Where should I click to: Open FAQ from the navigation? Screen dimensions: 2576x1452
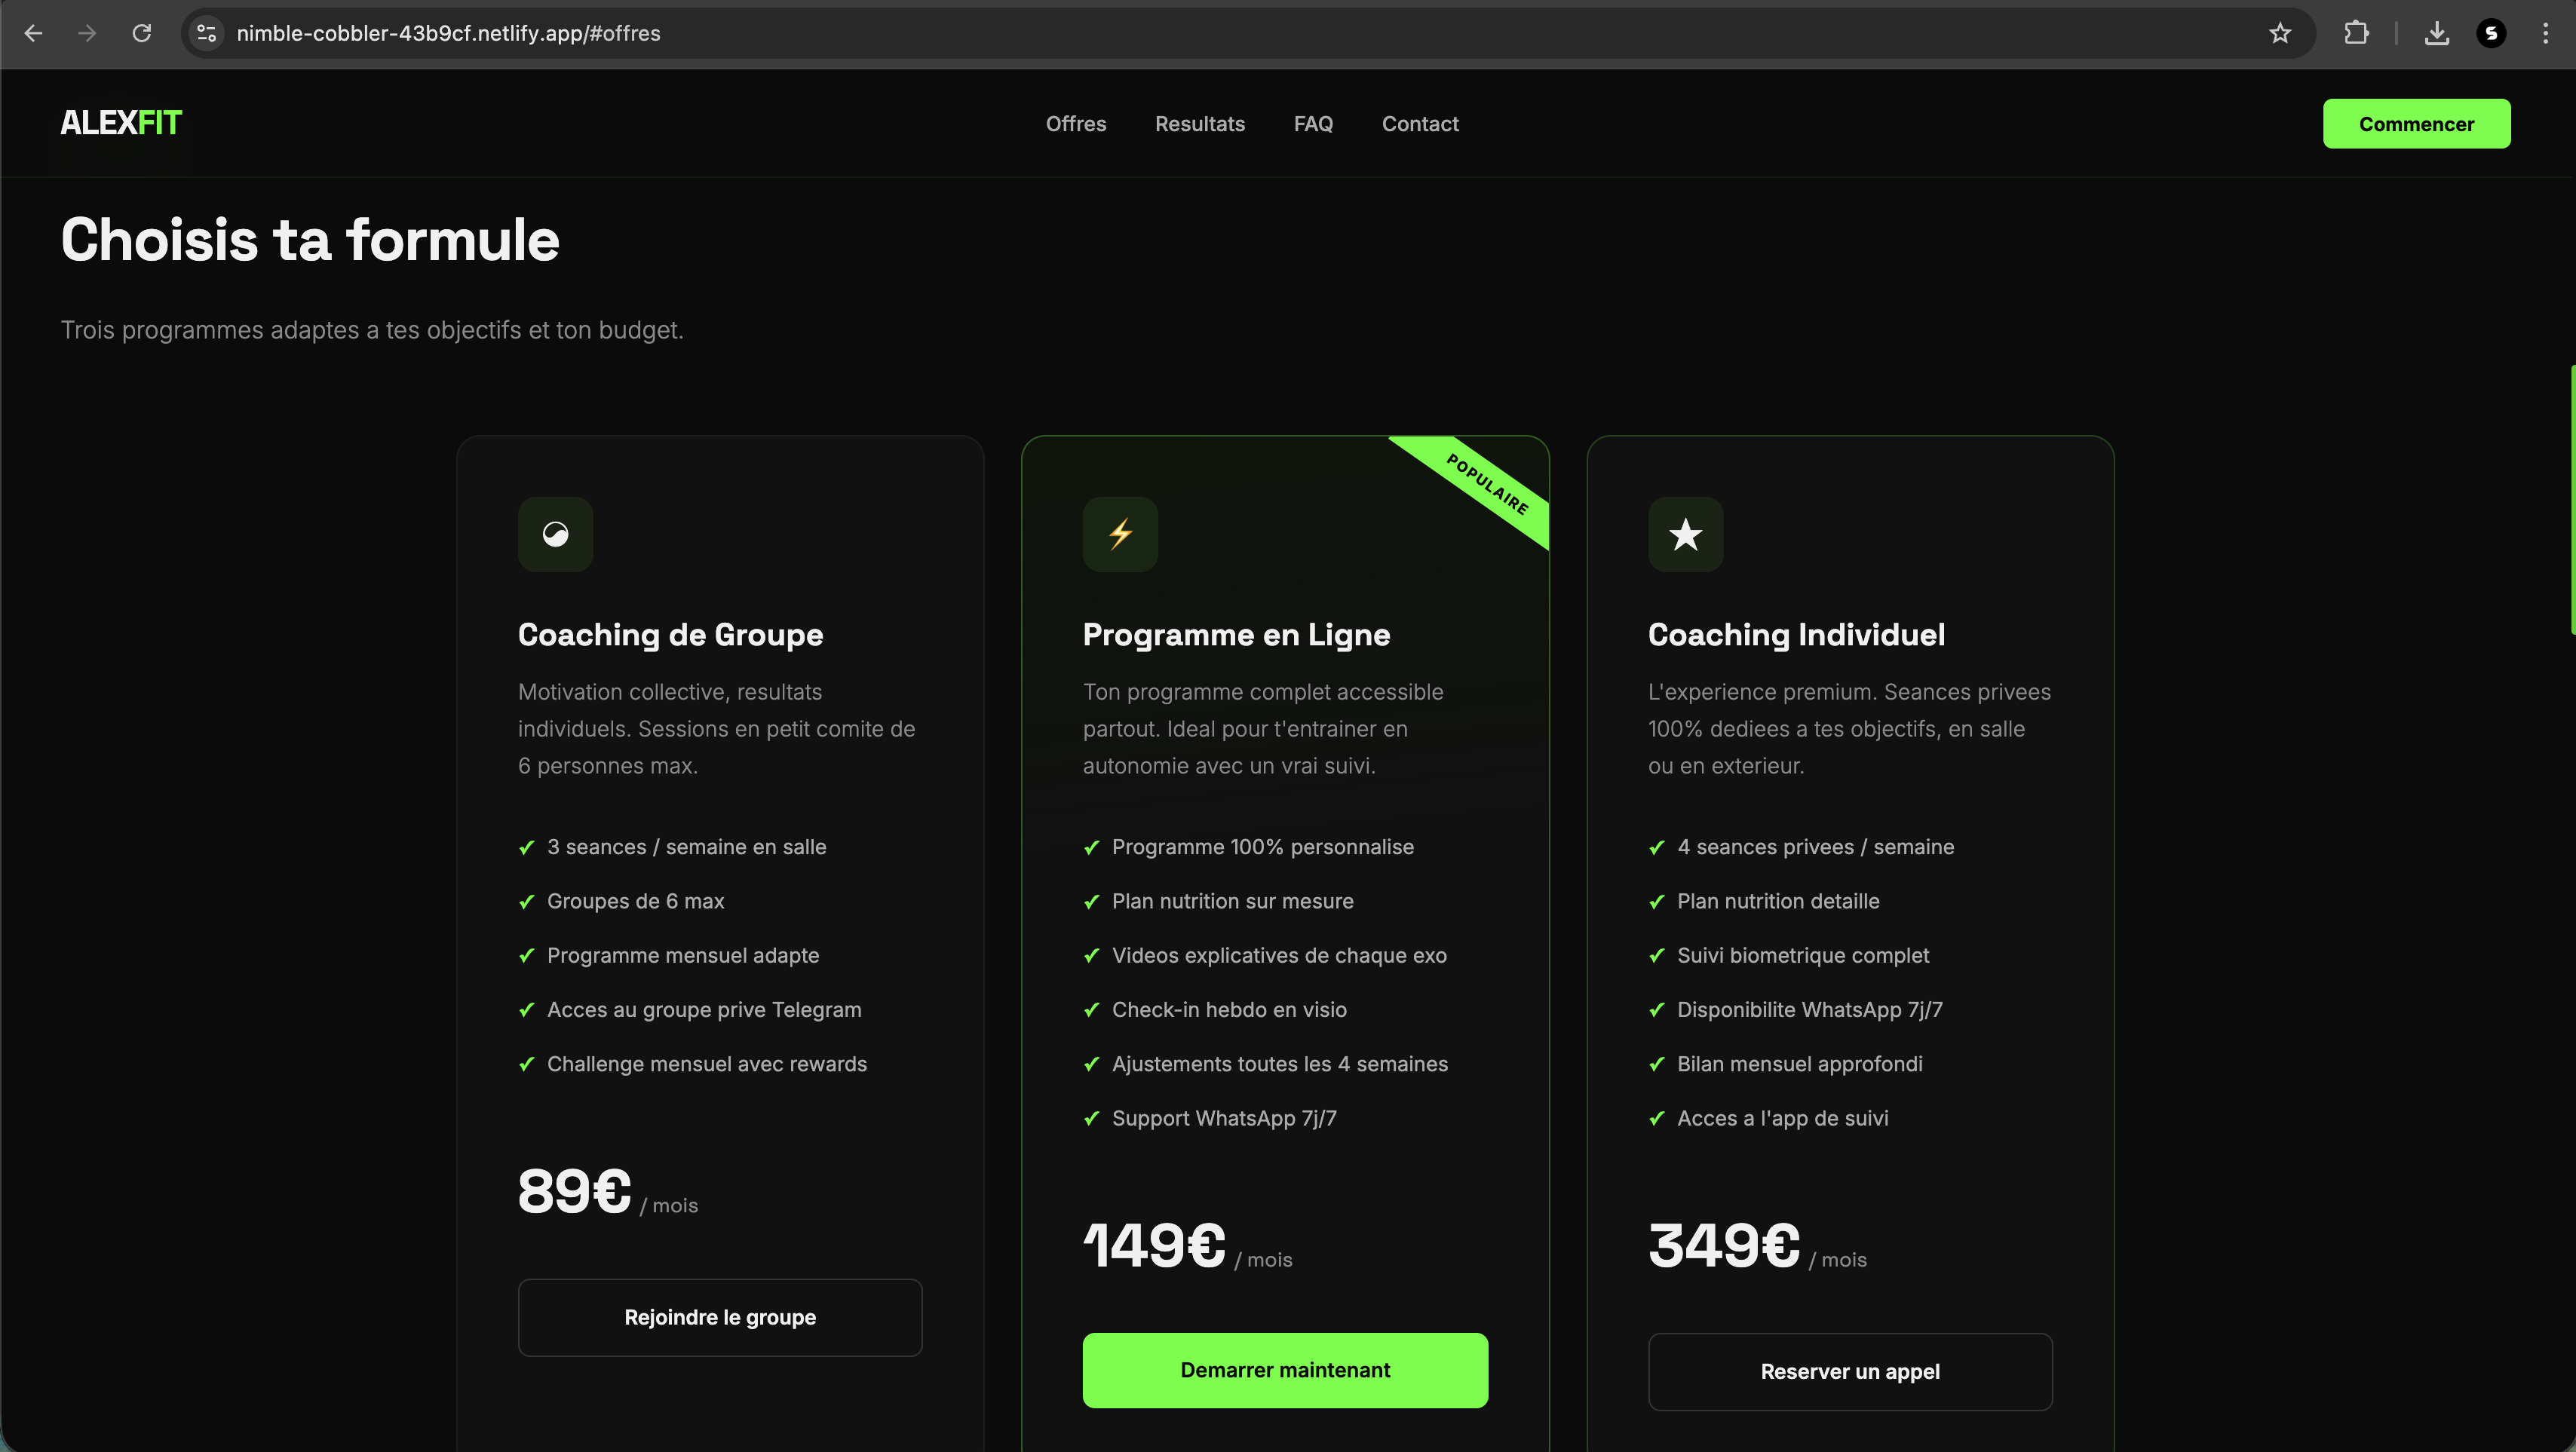(1313, 124)
